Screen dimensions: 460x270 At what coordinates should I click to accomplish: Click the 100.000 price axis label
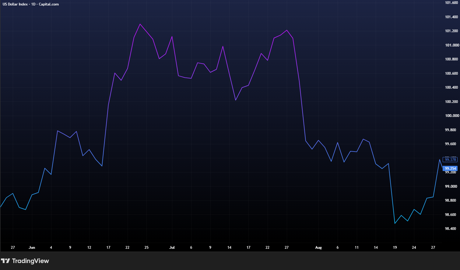click(x=452, y=116)
